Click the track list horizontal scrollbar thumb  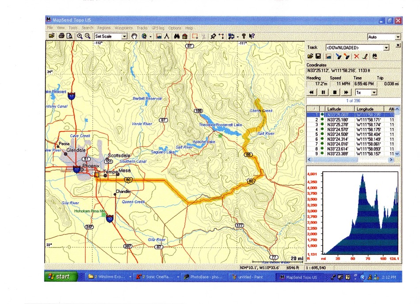click(x=336, y=160)
